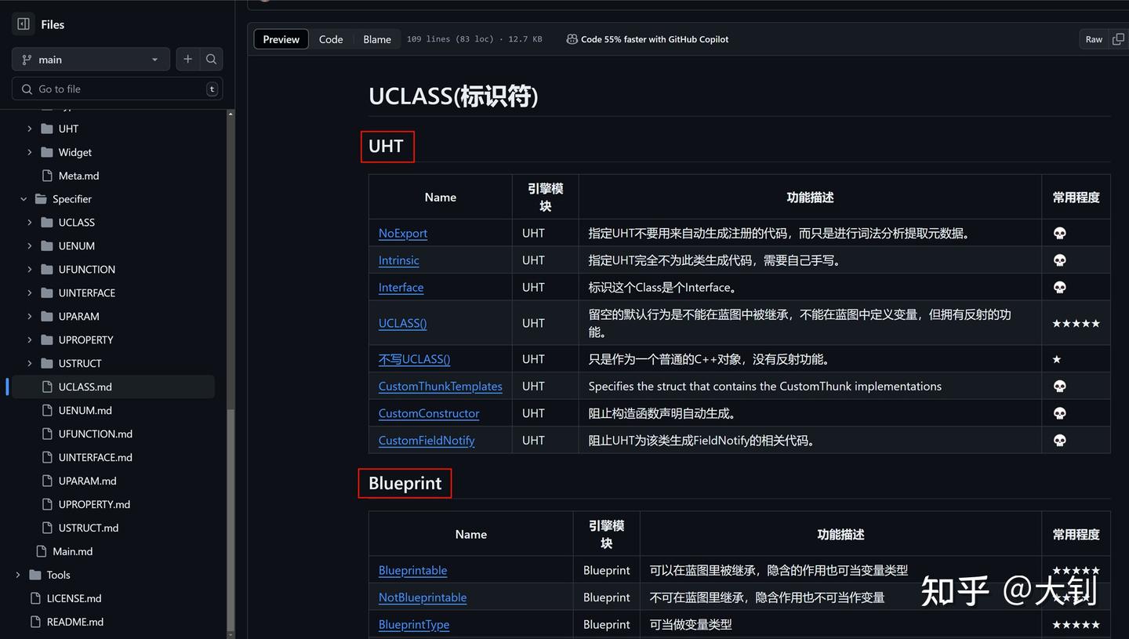
Task: Click the magnifier icon in Go to file box
Action: (x=27, y=89)
